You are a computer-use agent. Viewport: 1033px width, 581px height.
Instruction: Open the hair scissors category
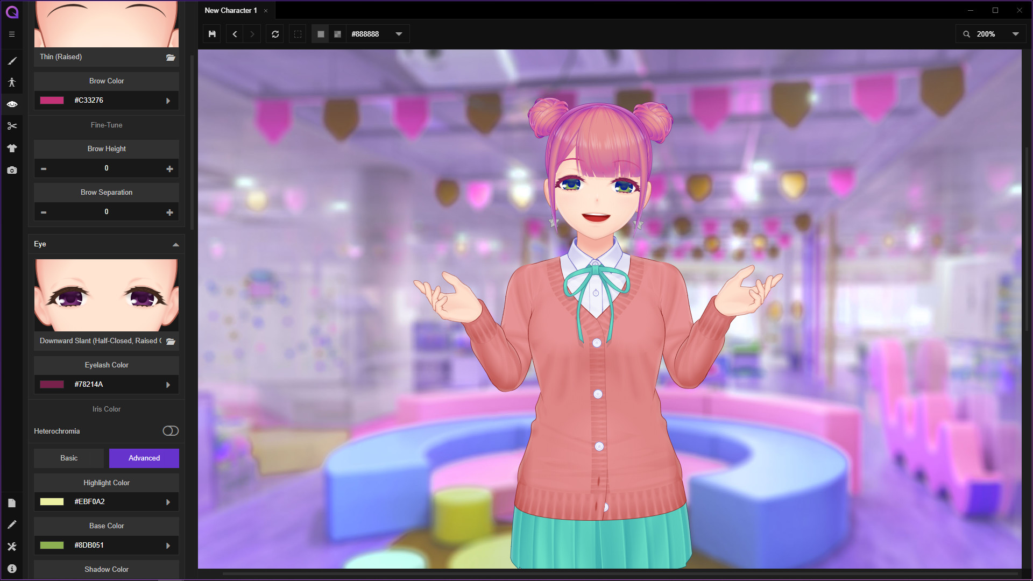tap(12, 126)
